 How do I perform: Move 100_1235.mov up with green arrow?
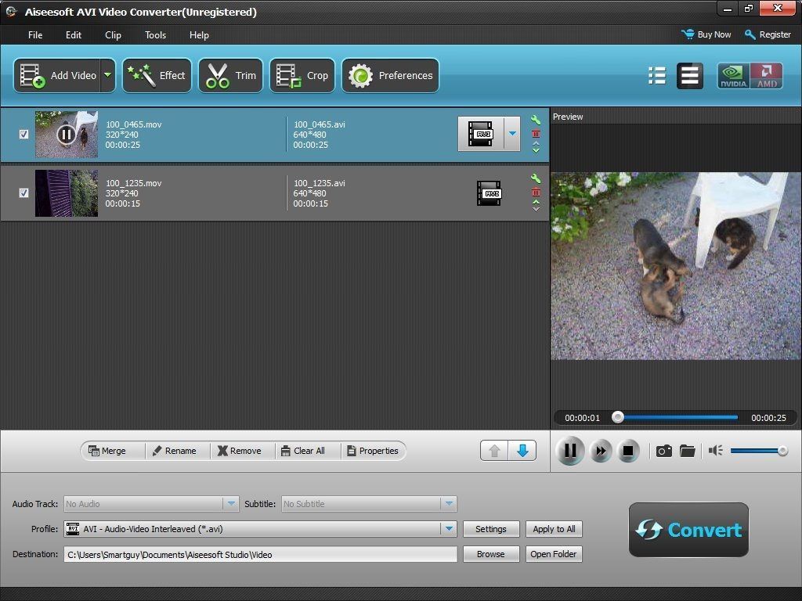coord(536,203)
